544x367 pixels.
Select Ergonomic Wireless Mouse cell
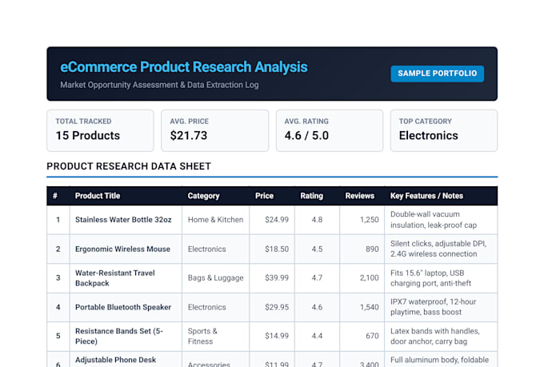point(126,249)
